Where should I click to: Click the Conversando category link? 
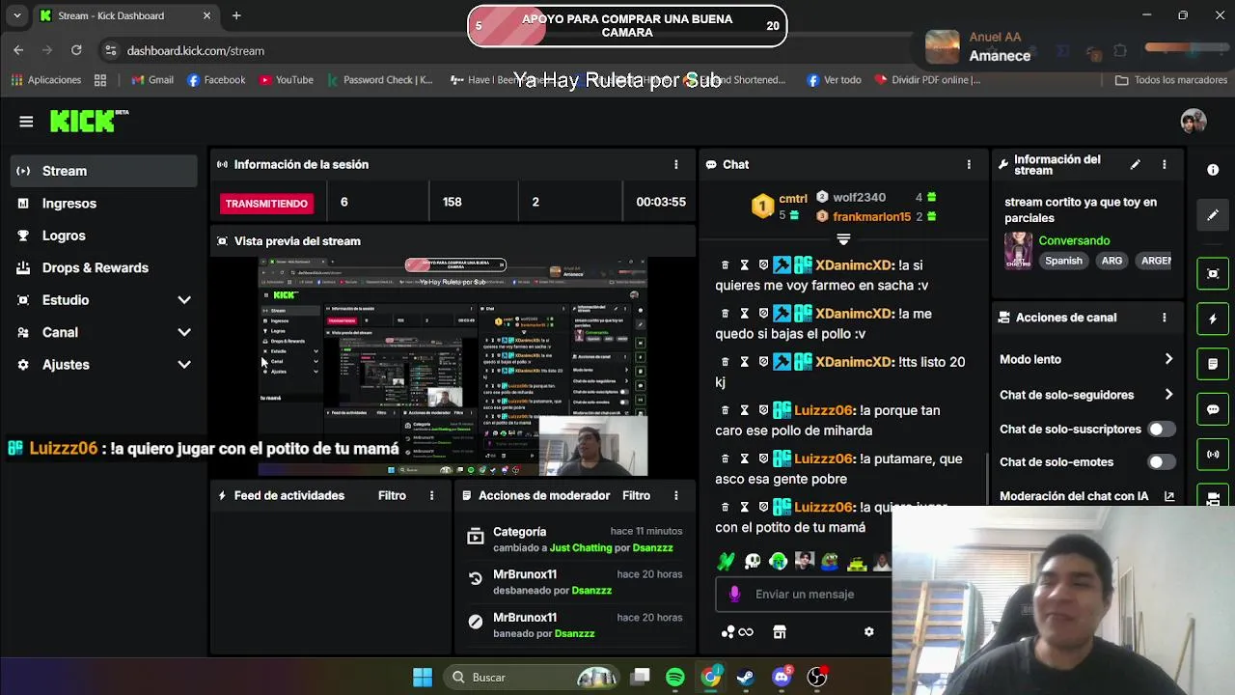(x=1074, y=240)
